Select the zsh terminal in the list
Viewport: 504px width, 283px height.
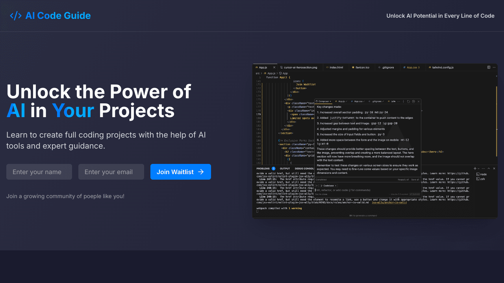[x=482, y=178]
